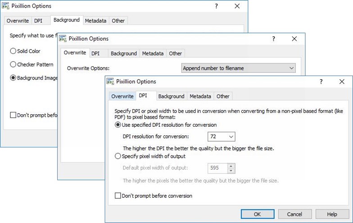Select Specify pixel width of output option
Viewport: 353px width, 223px height.
point(118,156)
